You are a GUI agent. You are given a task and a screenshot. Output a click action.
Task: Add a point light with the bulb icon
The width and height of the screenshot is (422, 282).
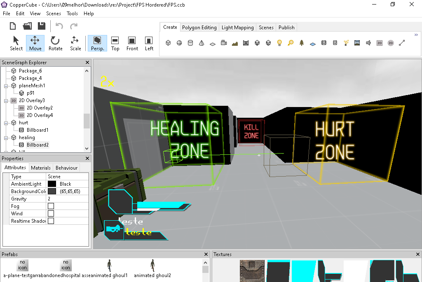pos(279,43)
